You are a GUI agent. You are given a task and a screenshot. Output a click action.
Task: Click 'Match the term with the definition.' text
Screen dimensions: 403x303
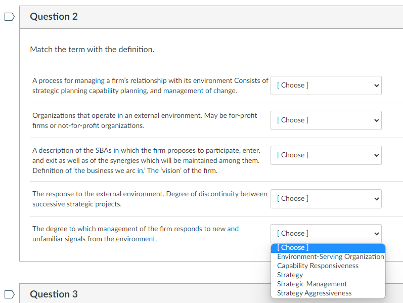[x=92, y=50]
